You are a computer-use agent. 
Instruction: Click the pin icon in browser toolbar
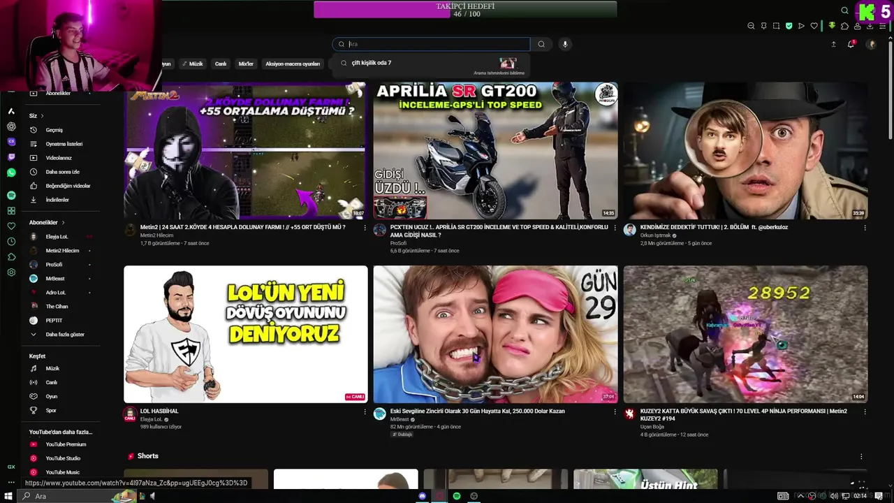763,26
